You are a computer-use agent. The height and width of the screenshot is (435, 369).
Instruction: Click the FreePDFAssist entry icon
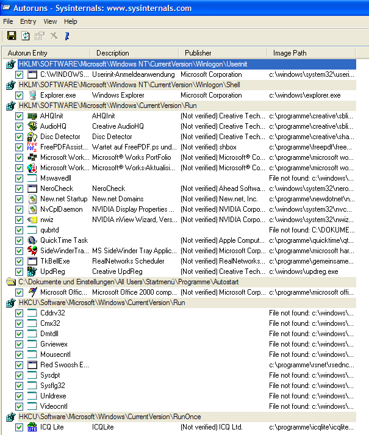(x=32, y=147)
